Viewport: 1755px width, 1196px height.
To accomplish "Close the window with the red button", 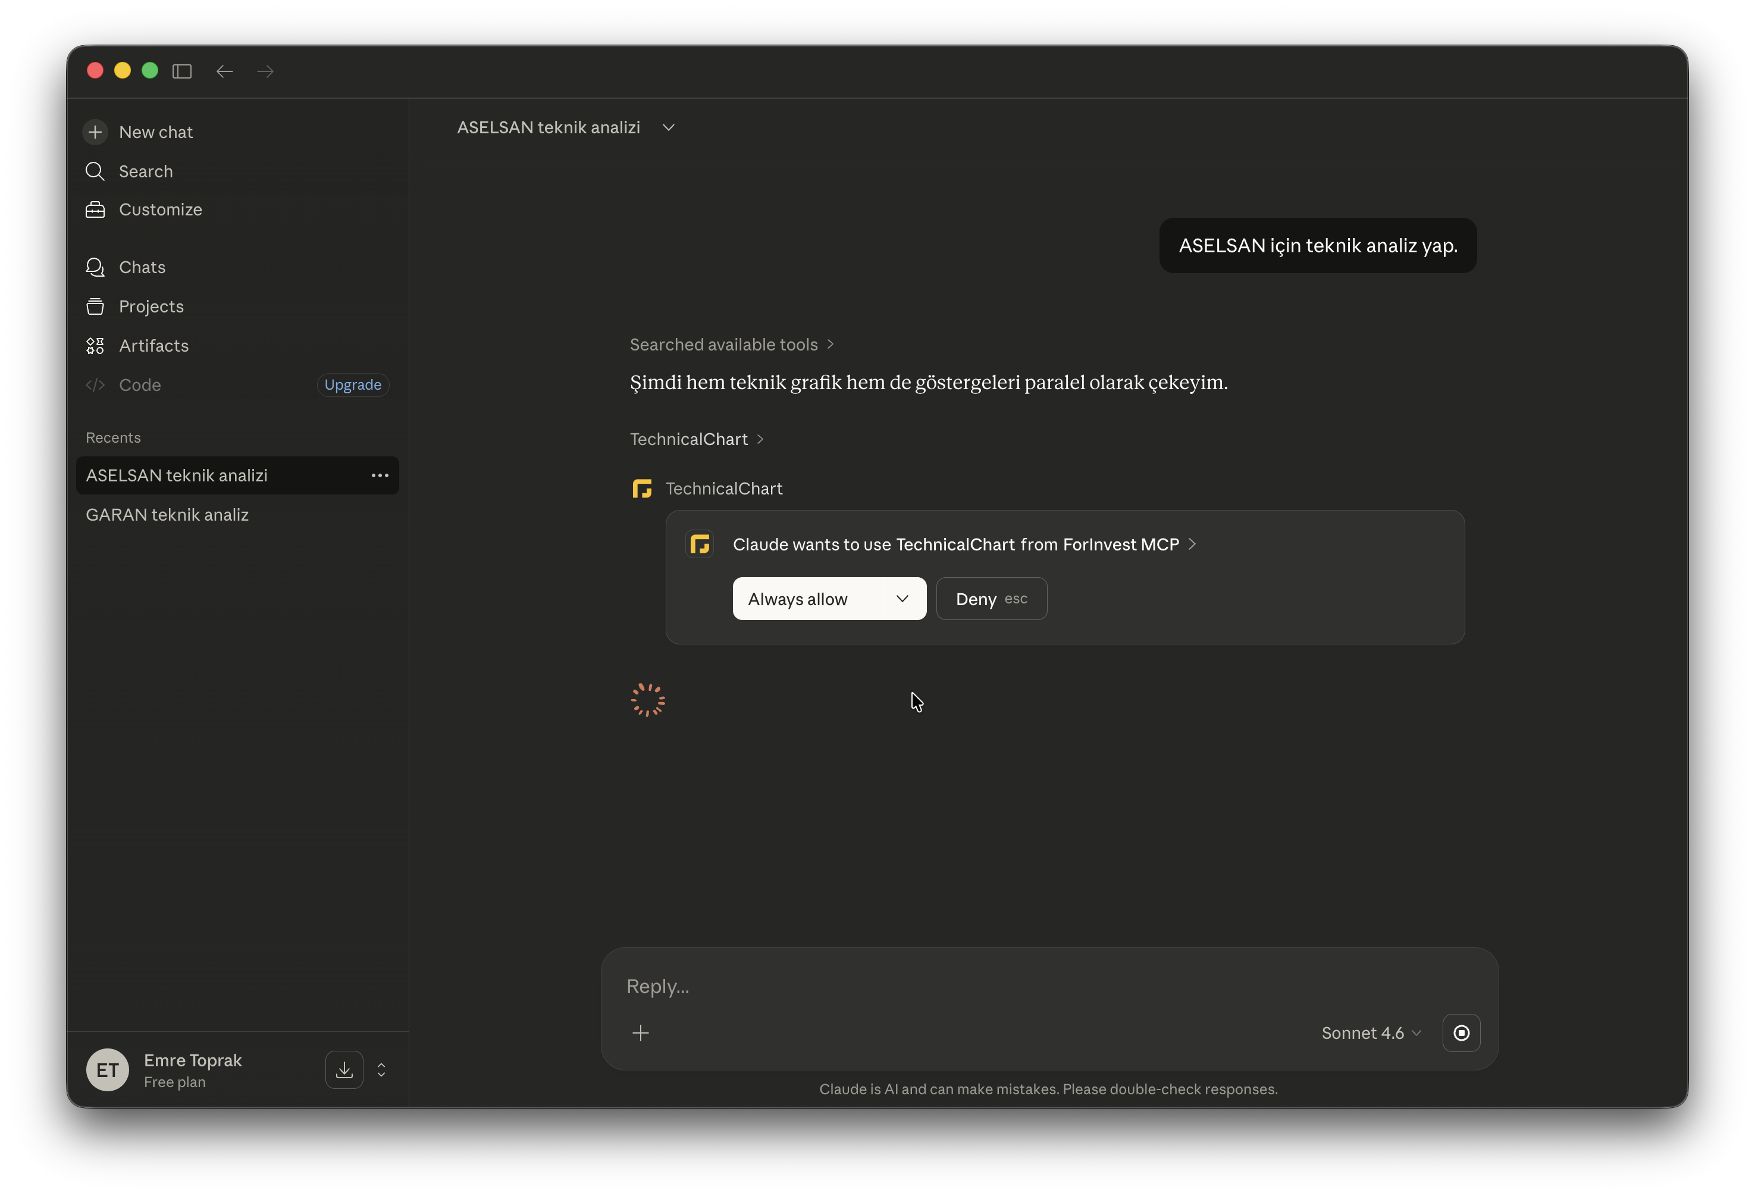I will pos(95,70).
